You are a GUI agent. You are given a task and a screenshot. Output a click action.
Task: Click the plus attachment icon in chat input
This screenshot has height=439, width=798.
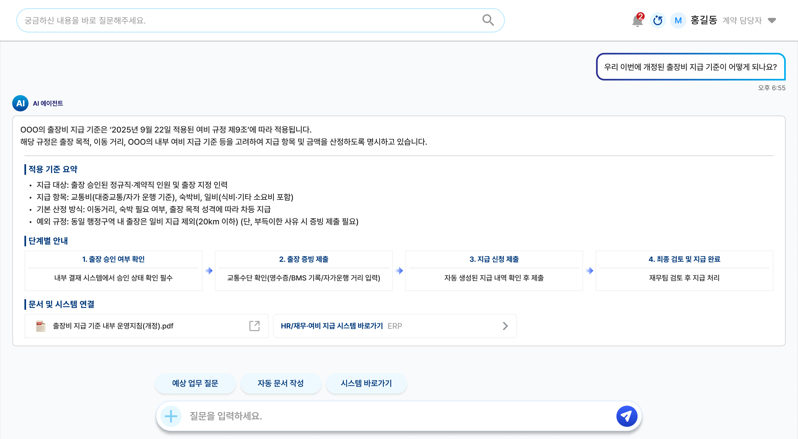(171, 416)
